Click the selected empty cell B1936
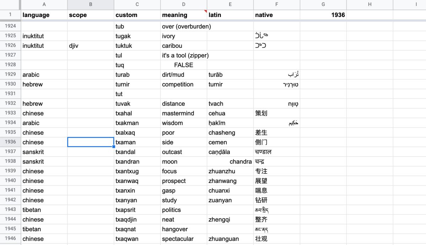Image resolution: width=426 pixels, height=245 pixels. tap(91, 142)
